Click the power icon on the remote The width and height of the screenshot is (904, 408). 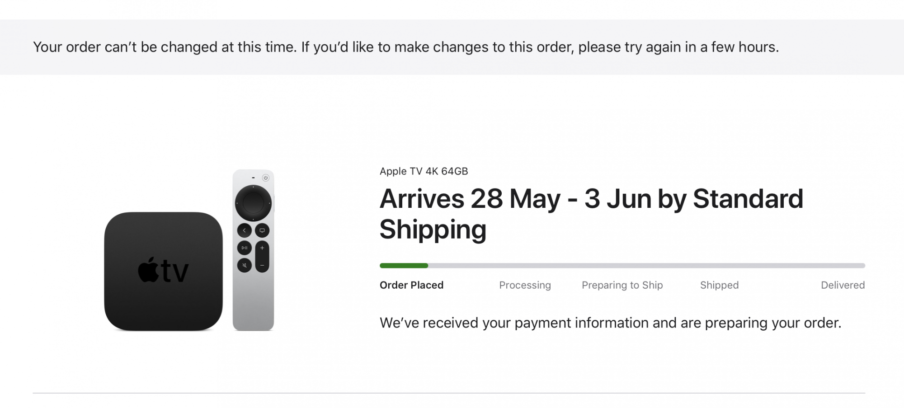266,178
